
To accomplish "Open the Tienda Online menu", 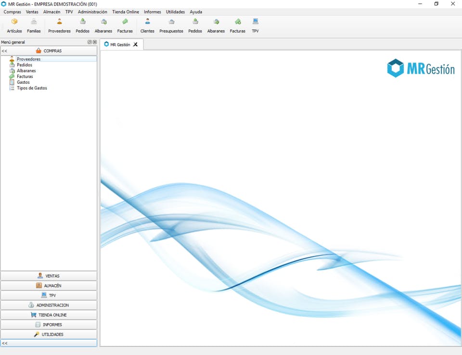I will pos(126,12).
